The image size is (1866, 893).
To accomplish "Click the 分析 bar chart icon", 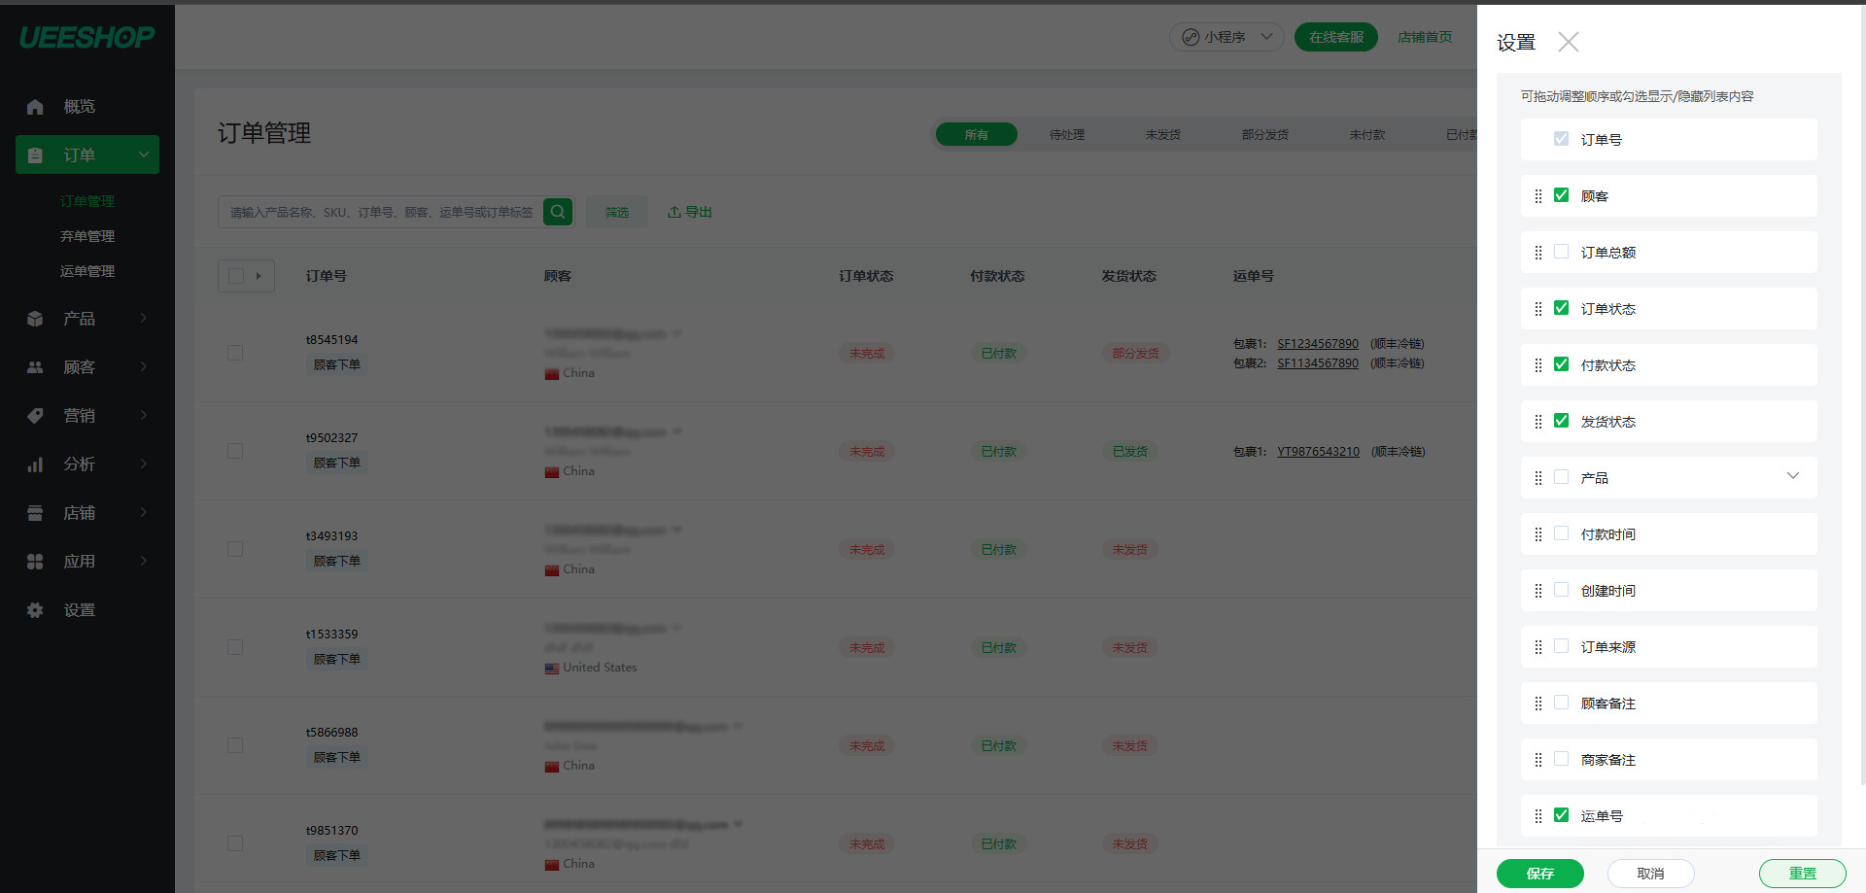I will (x=35, y=464).
